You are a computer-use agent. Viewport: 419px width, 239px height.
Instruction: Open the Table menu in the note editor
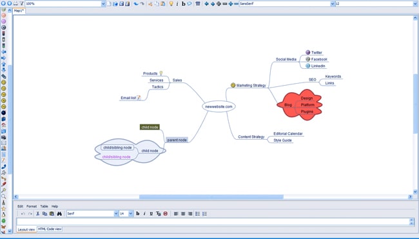click(44, 206)
